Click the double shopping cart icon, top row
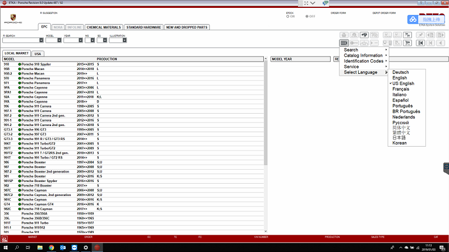 [407, 35]
